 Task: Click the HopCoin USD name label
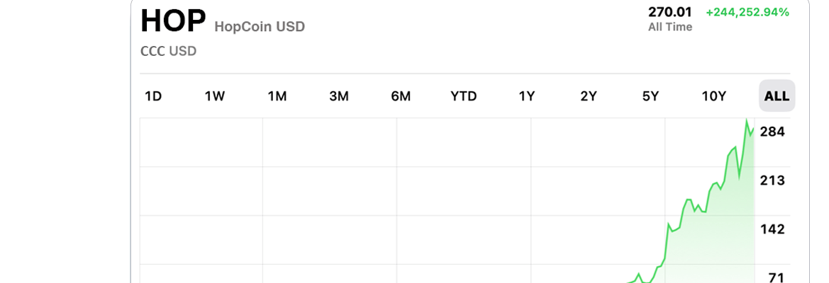click(x=260, y=26)
